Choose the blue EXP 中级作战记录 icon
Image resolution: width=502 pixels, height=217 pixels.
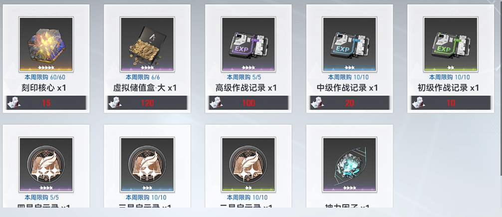click(x=350, y=44)
